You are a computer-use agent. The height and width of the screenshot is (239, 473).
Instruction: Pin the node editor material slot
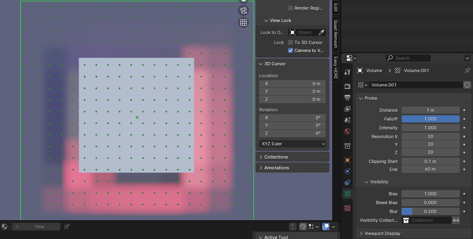pyautogui.click(x=67, y=226)
